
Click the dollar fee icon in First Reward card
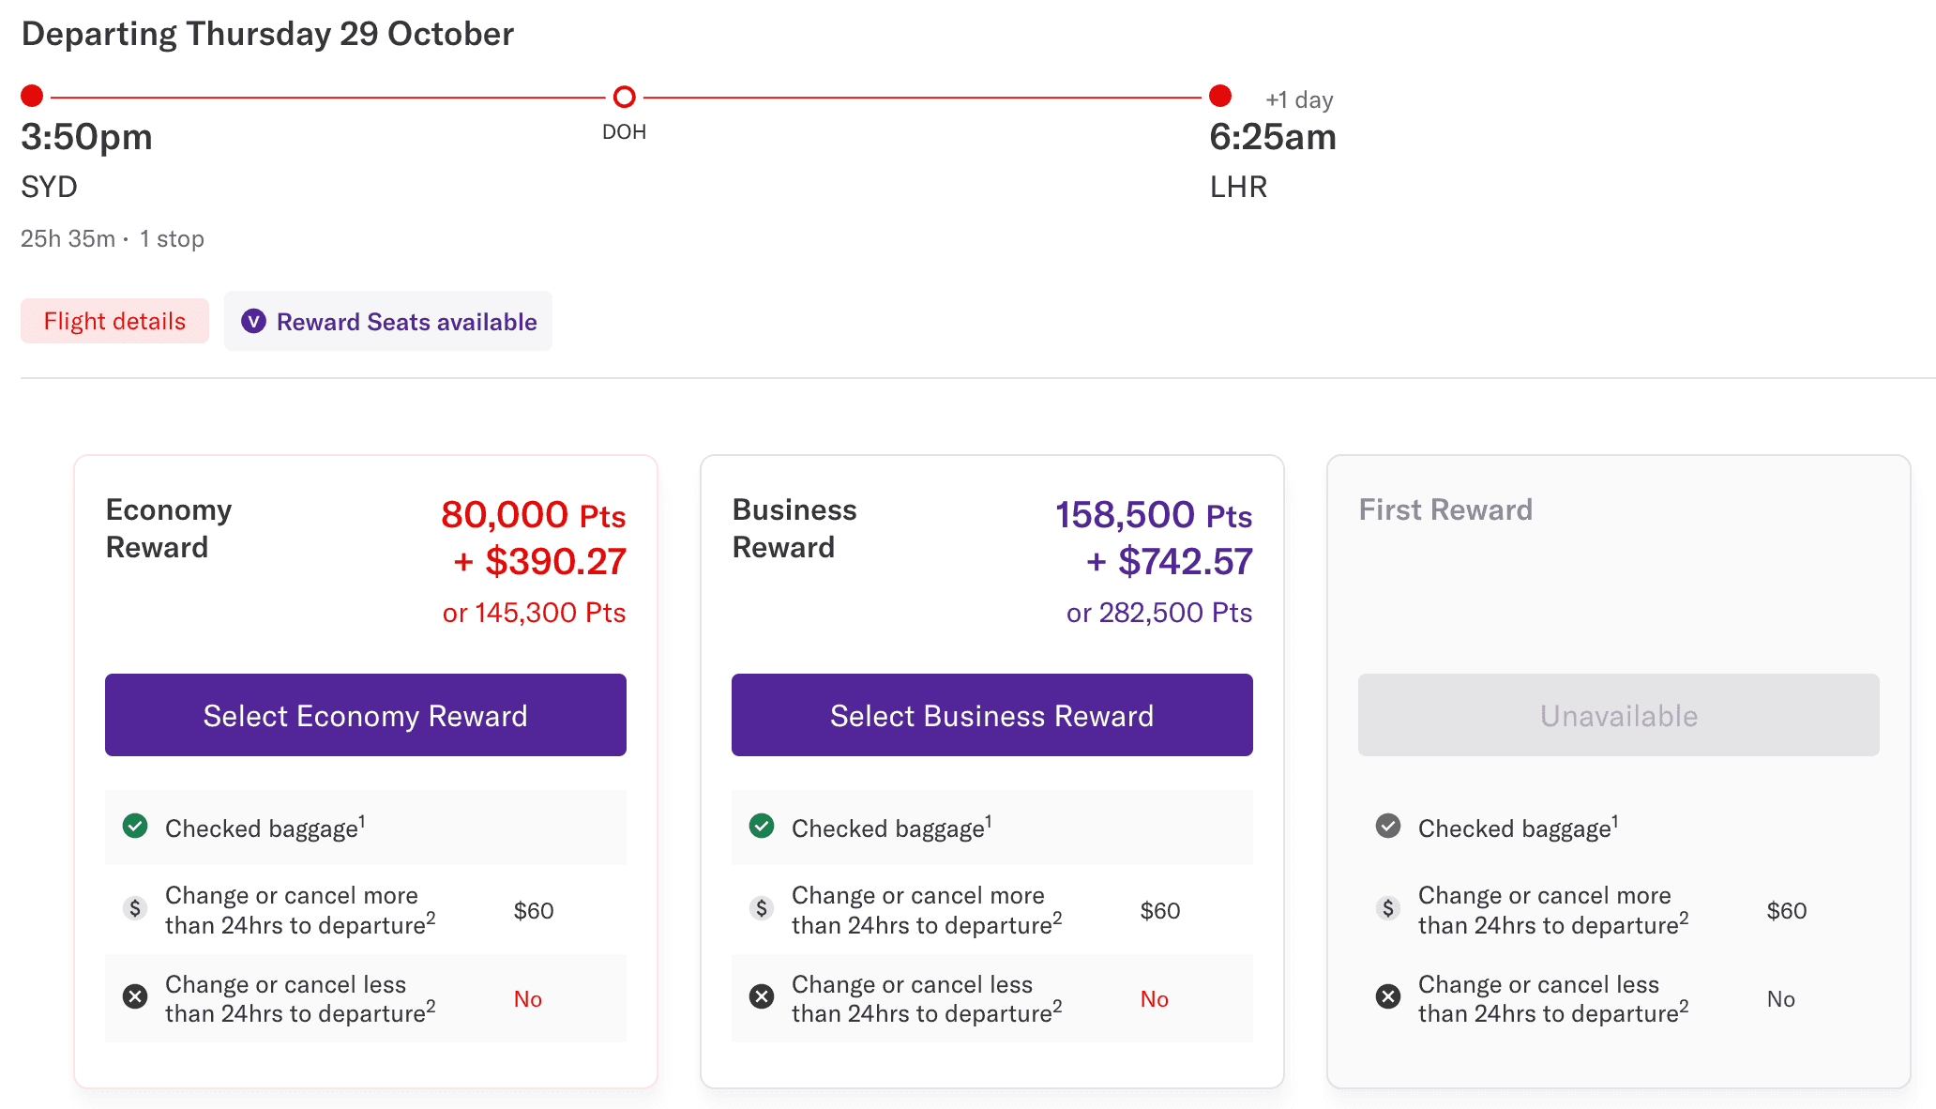pos(1388,908)
